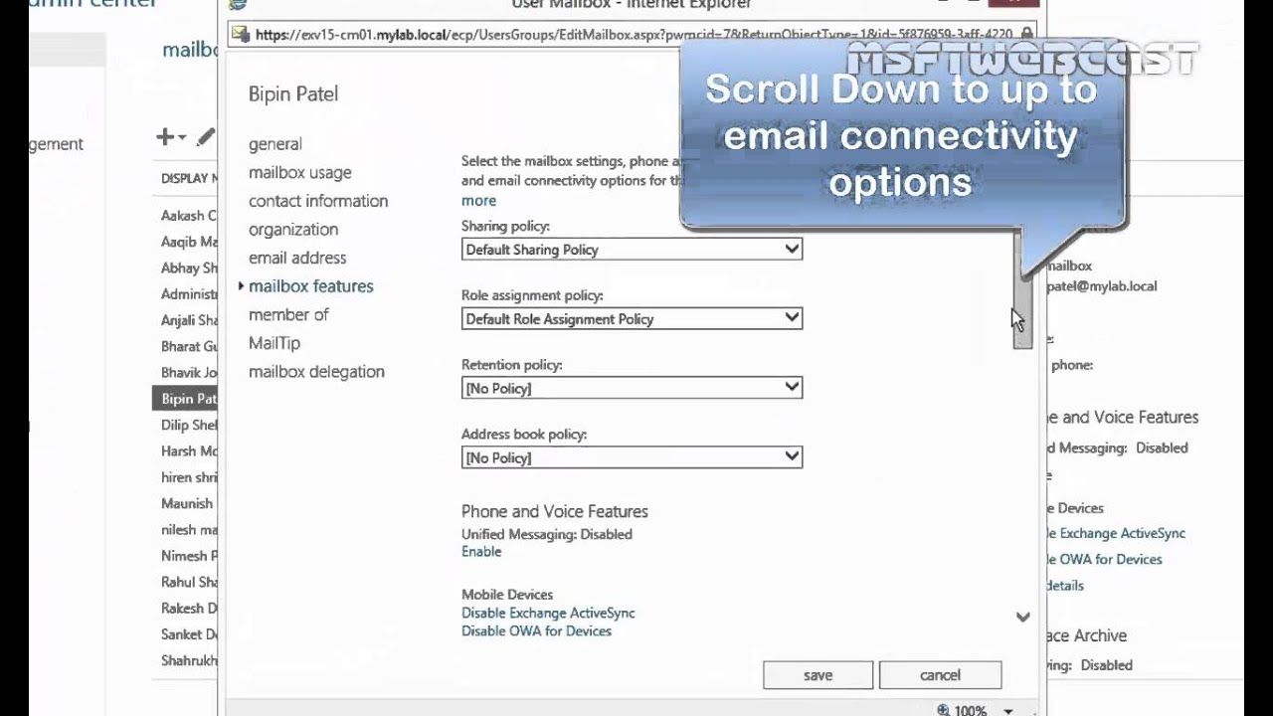The width and height of the screenshot is (1273, 716).
Task: Open the mailbox delegation section
Action: coord(316,372)
